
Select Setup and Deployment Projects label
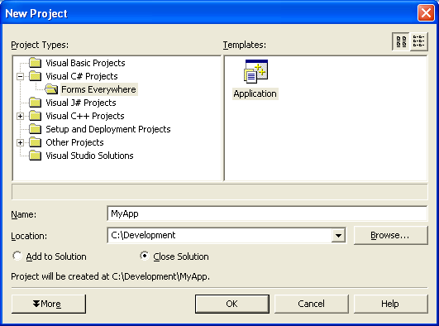tap(108, 129)
